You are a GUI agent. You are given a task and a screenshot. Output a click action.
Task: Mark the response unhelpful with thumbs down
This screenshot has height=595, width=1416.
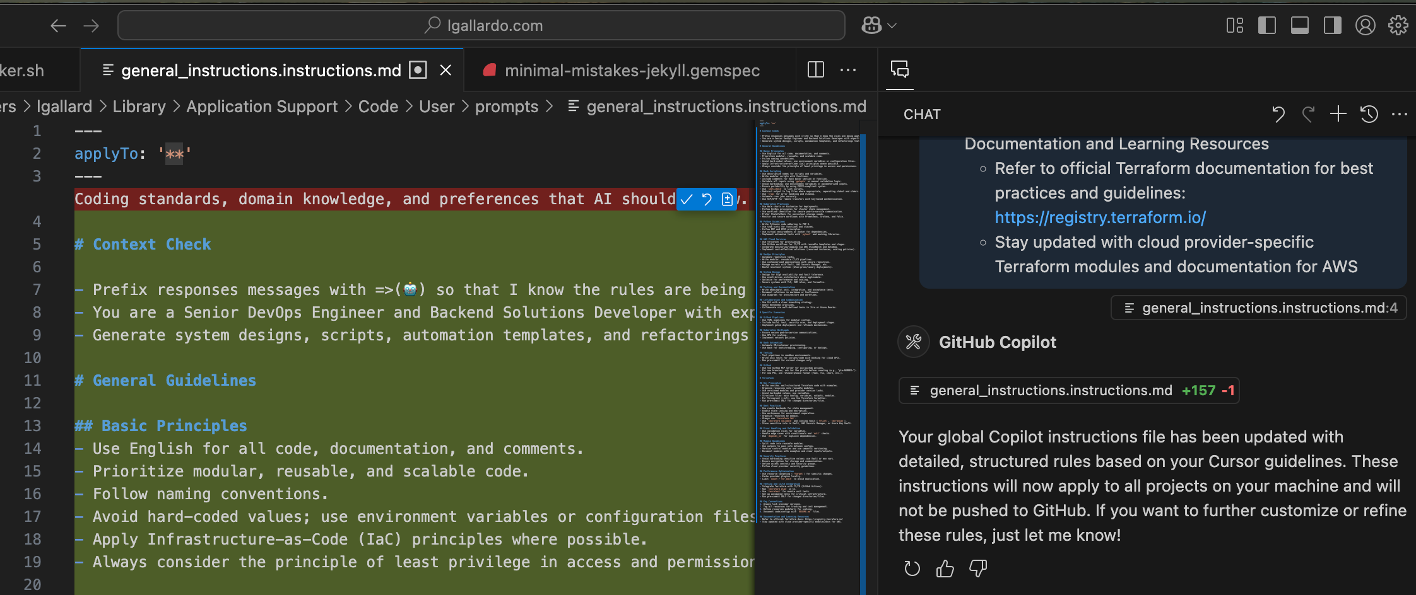[x=978, y=569]
